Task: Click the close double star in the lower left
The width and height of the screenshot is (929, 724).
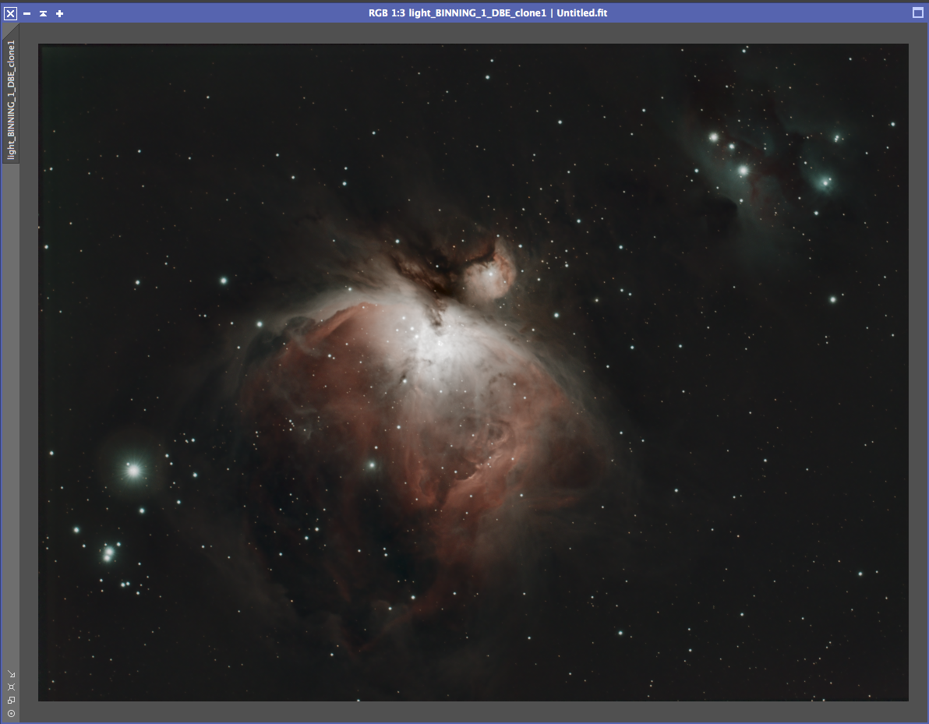Action: 108,554
